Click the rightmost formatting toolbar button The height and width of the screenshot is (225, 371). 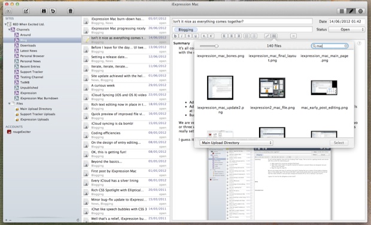pos(293,36)
